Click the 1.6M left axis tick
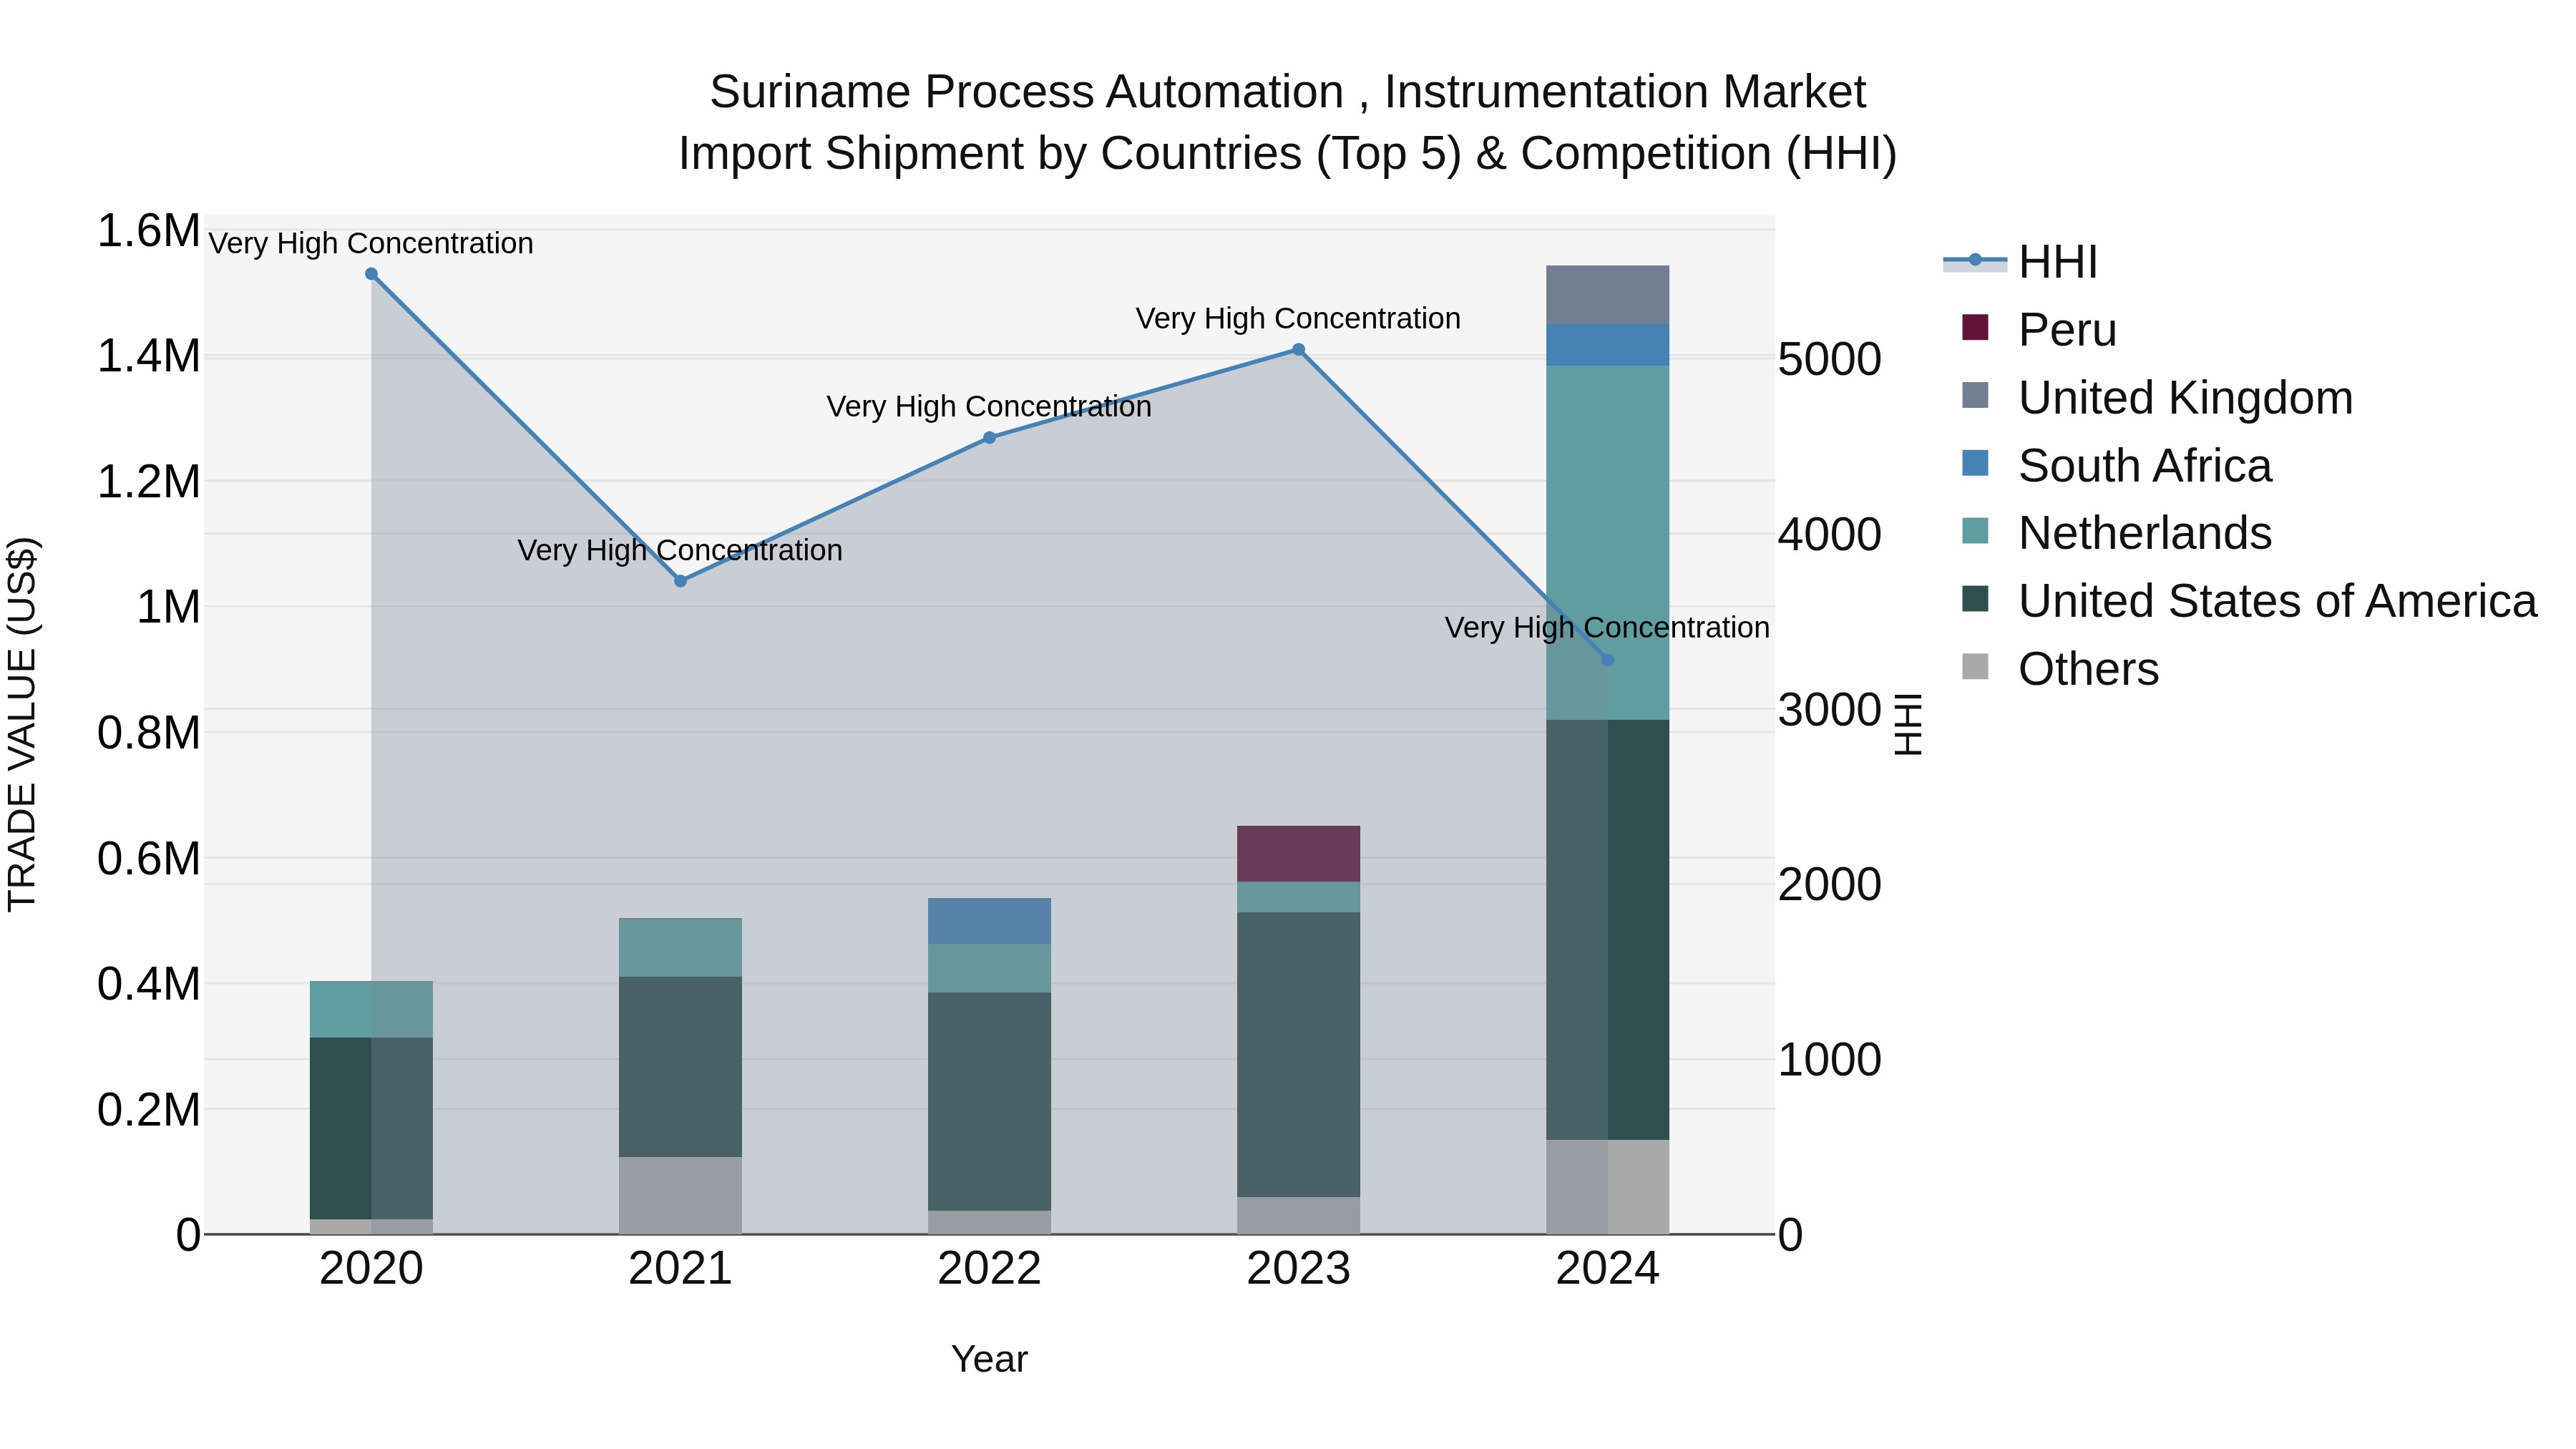The width and height of the screenshot is (2576, 1449). pyautogui.click(x=148, y=231)
